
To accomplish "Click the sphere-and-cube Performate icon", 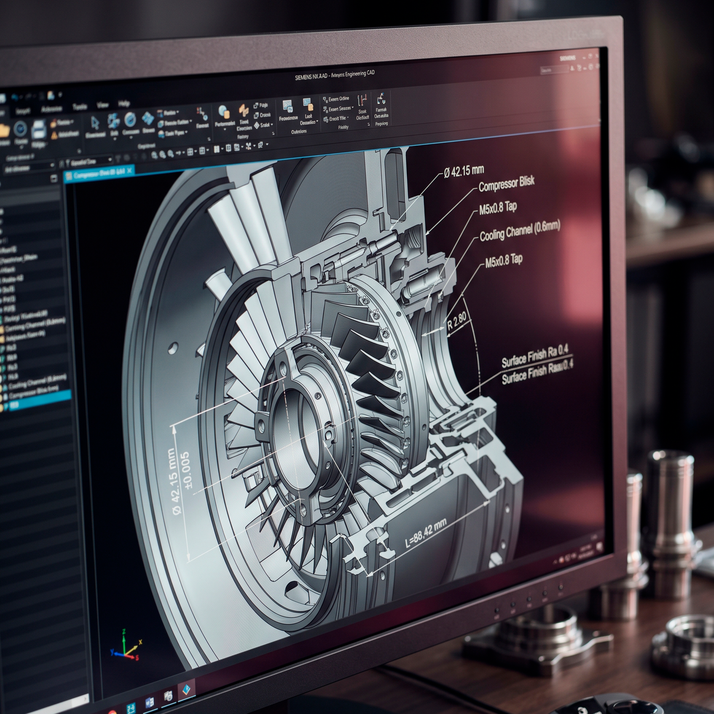I will [x=224, y=112].
